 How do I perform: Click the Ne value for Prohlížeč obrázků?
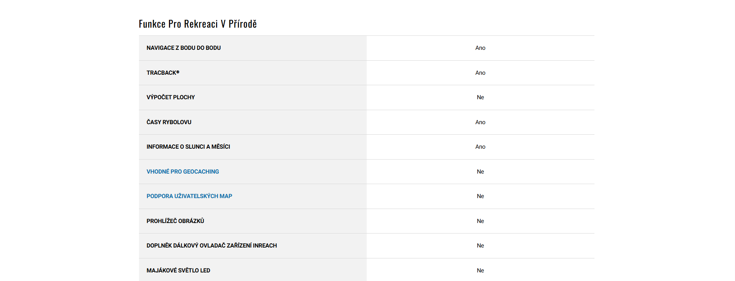point(480,221)
